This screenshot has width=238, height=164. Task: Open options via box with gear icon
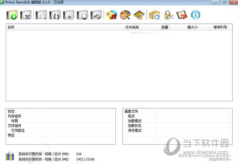[x=154, y=15]
